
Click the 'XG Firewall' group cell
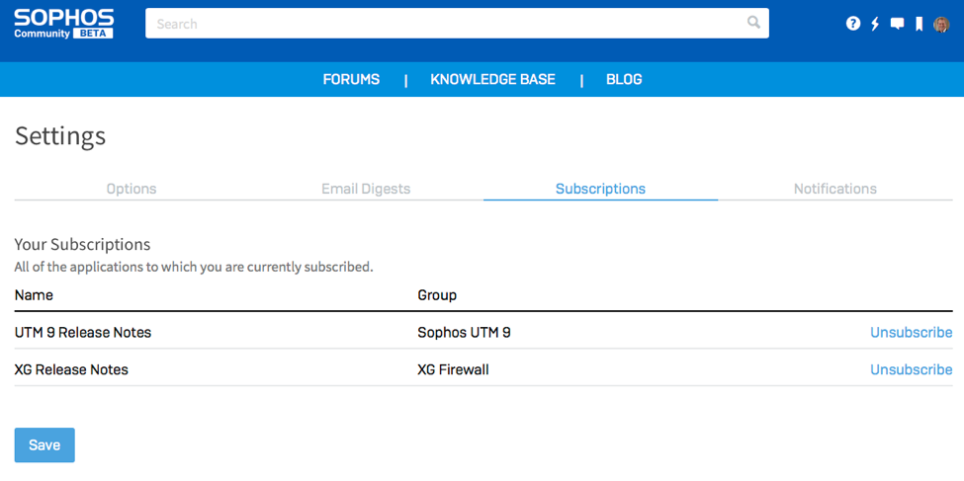[x=453, y=369]
